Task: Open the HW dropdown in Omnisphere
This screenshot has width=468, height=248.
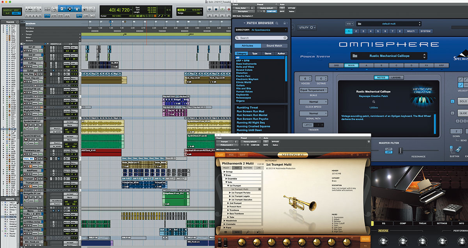Action: click(x=350, y=24)
